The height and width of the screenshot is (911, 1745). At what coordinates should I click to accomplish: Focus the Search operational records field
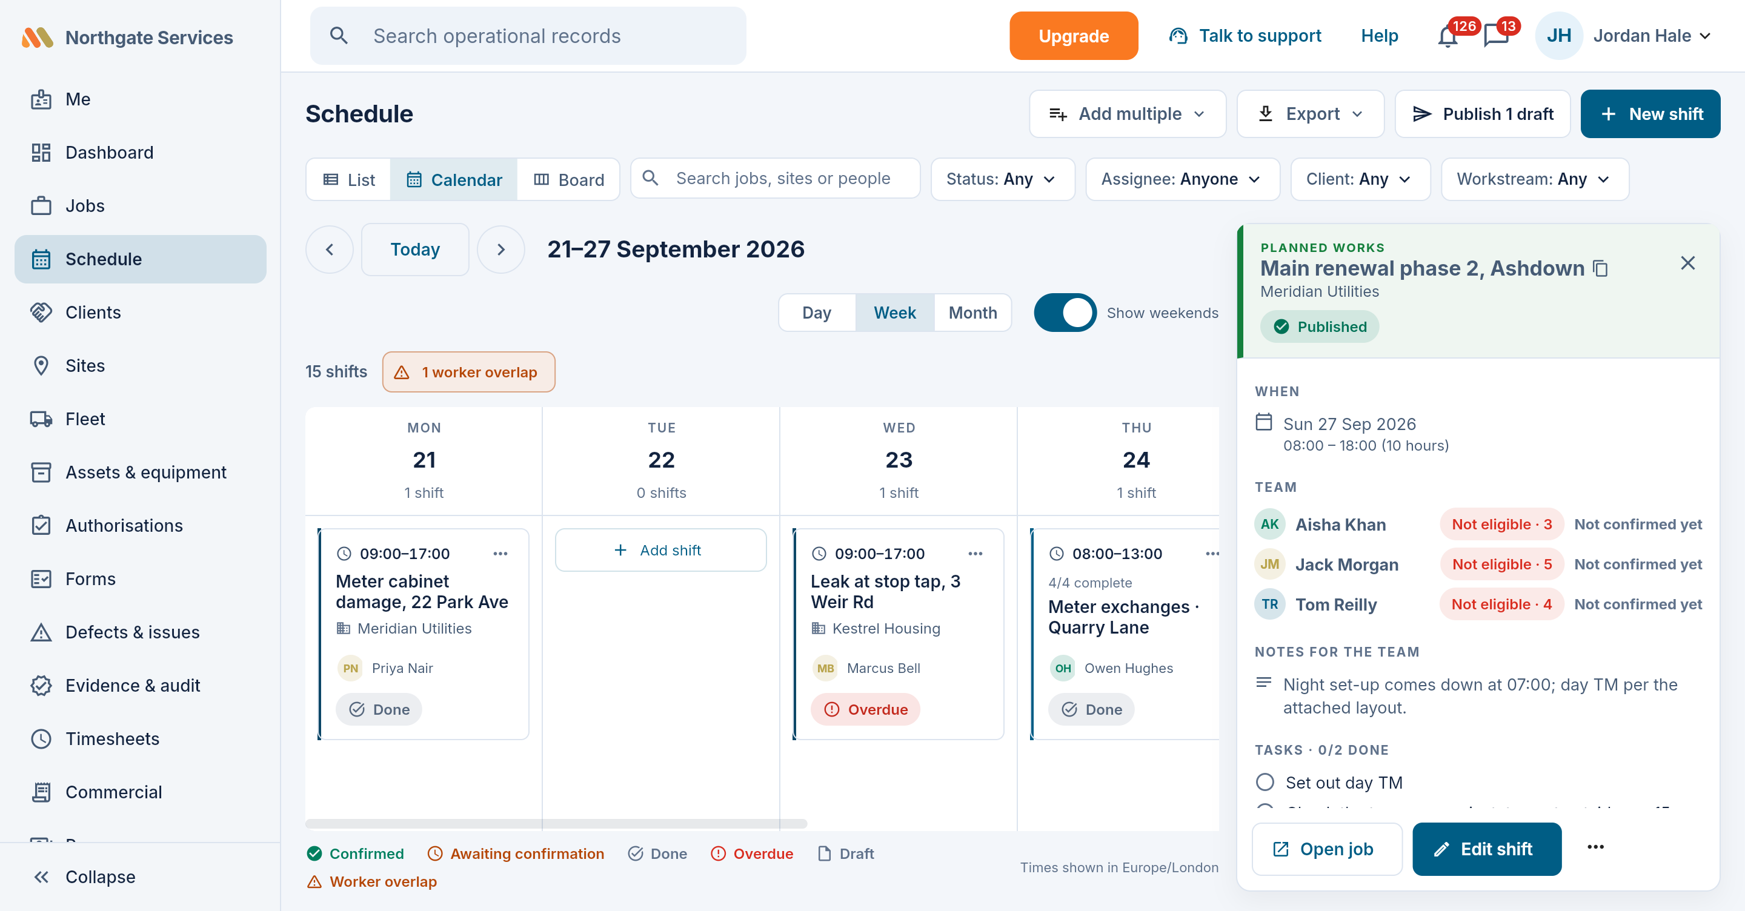point(528,36)
